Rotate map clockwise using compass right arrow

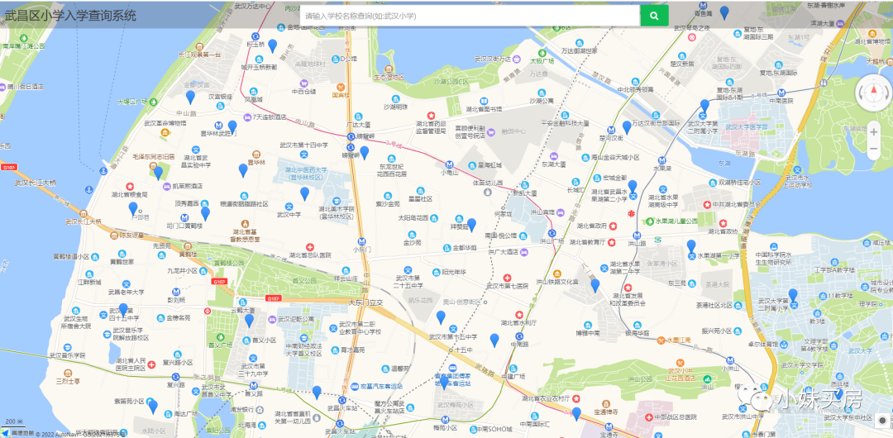[x=886, y=92]
